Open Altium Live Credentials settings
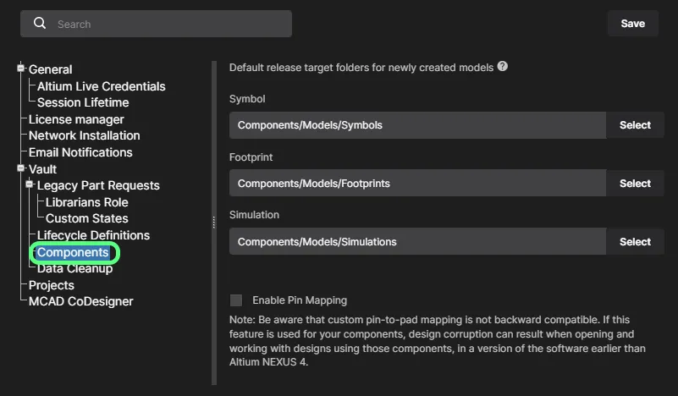 pos(102,86)
